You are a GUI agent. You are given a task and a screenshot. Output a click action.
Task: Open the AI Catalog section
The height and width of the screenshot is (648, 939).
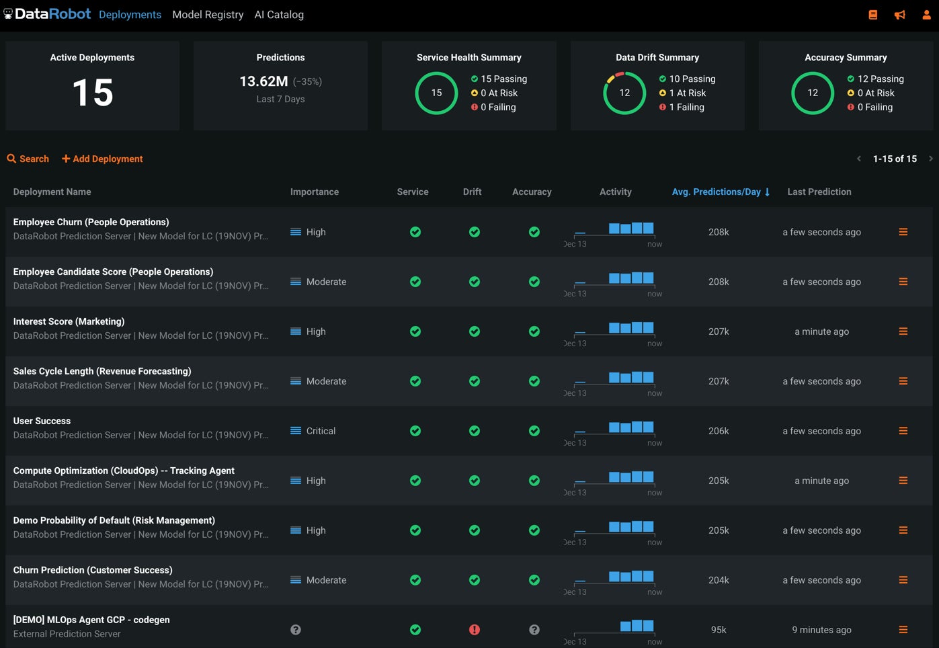click(279, 14)
